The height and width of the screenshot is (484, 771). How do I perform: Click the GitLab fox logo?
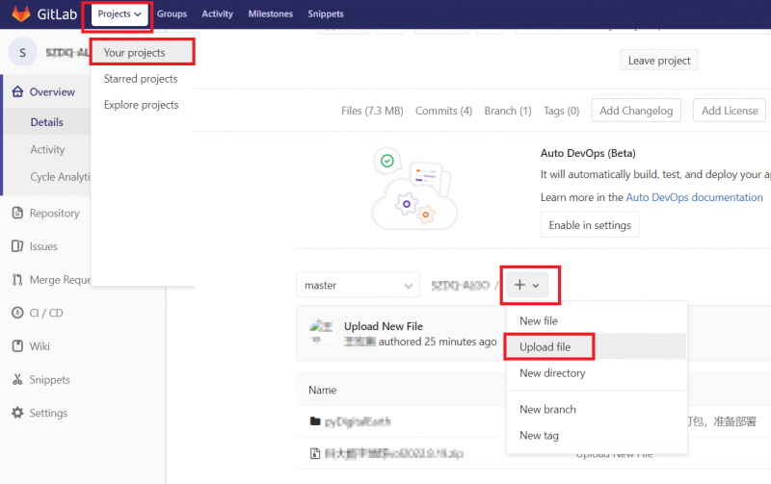[19, 14]
